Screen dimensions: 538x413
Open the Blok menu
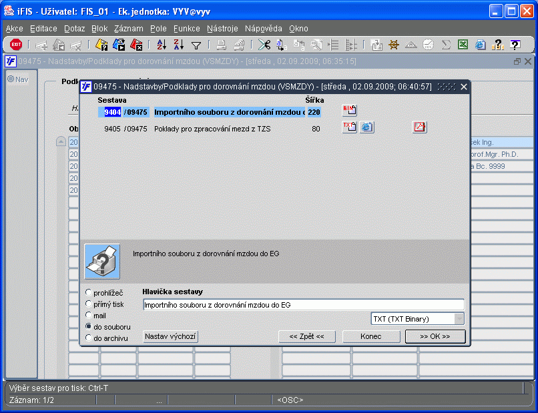[99, 29]
